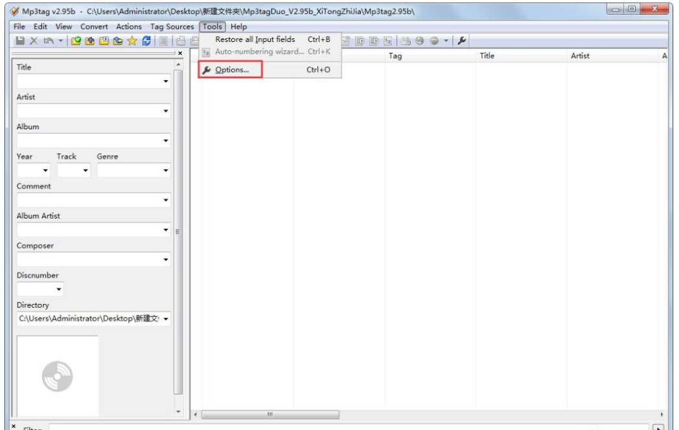Viewport: 679px width, 430px height.
Task: Click the Select all files list icon
Action: pos(163,41)
